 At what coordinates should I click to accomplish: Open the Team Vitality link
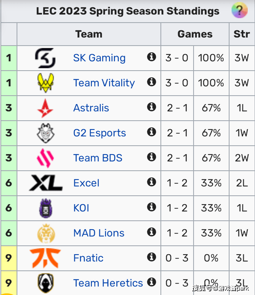pos(104,83)
